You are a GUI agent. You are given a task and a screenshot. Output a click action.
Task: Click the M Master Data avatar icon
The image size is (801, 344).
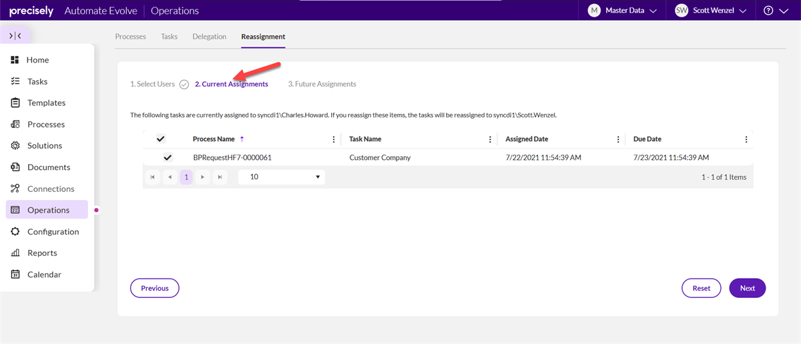click(x=594, y=11)
